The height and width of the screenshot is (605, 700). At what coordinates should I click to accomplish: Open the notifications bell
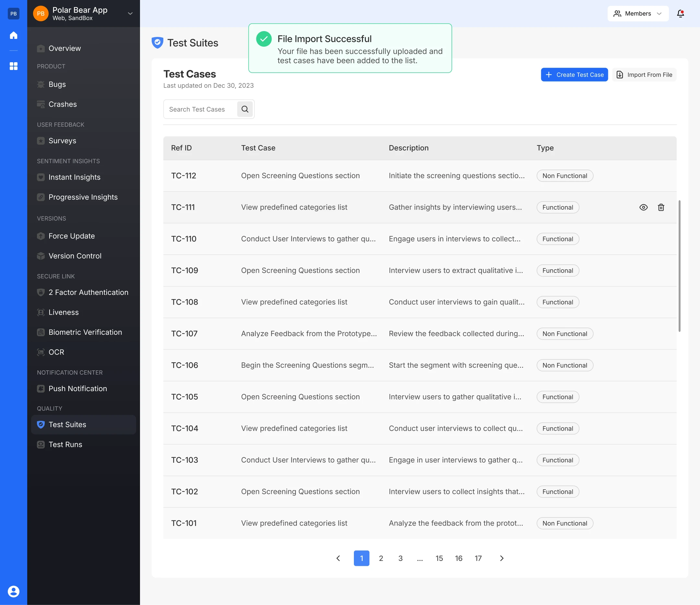coord(681,14)
